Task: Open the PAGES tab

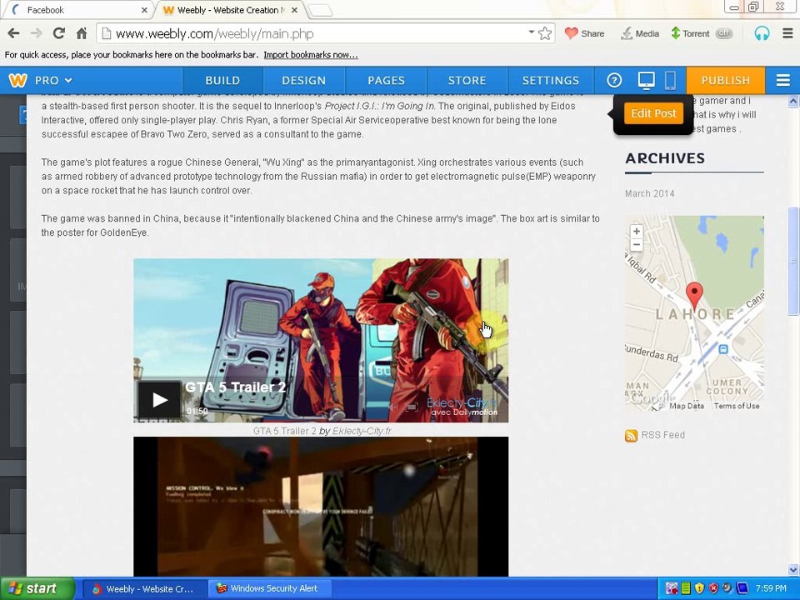Action: [386, 81]
